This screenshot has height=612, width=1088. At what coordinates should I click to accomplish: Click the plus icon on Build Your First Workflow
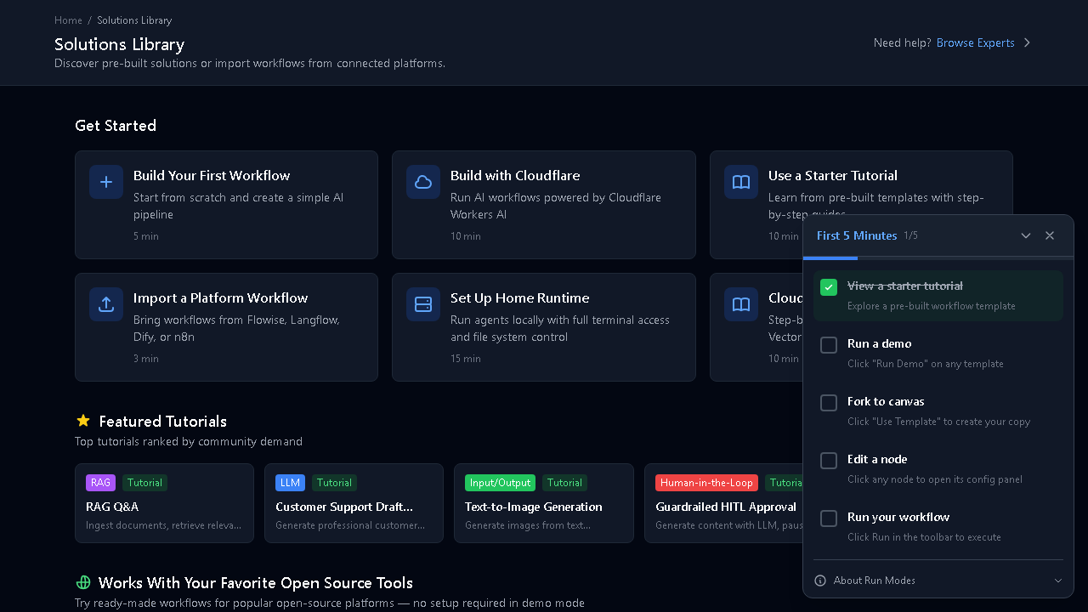click(106, 182)
